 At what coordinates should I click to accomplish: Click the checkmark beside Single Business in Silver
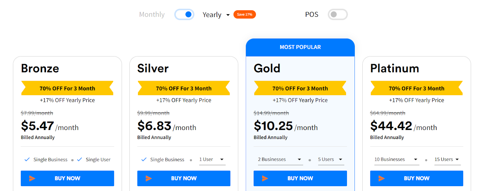[x=143, y=159]
